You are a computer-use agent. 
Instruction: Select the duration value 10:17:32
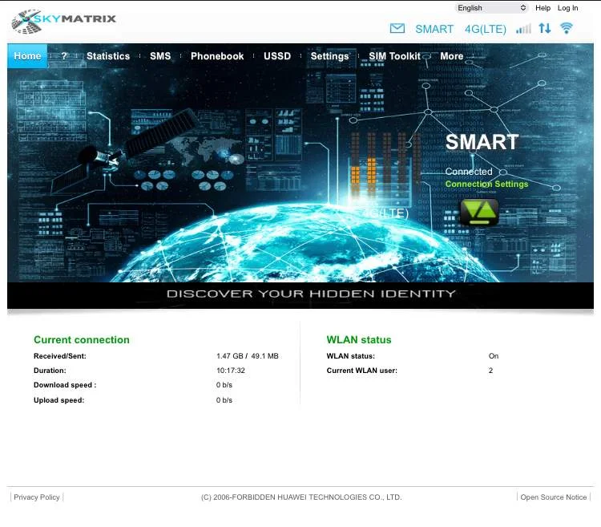point(230,371)
